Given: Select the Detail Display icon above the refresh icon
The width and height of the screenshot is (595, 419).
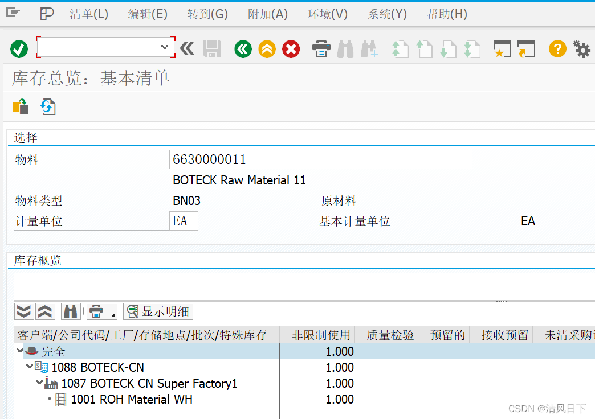Looking at the screenshot, I should 21,106.
